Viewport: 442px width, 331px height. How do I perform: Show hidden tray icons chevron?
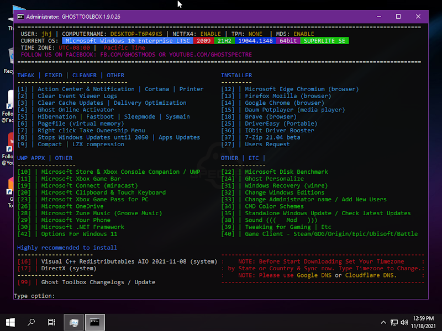pyautogui.click(x=383, y=323)
